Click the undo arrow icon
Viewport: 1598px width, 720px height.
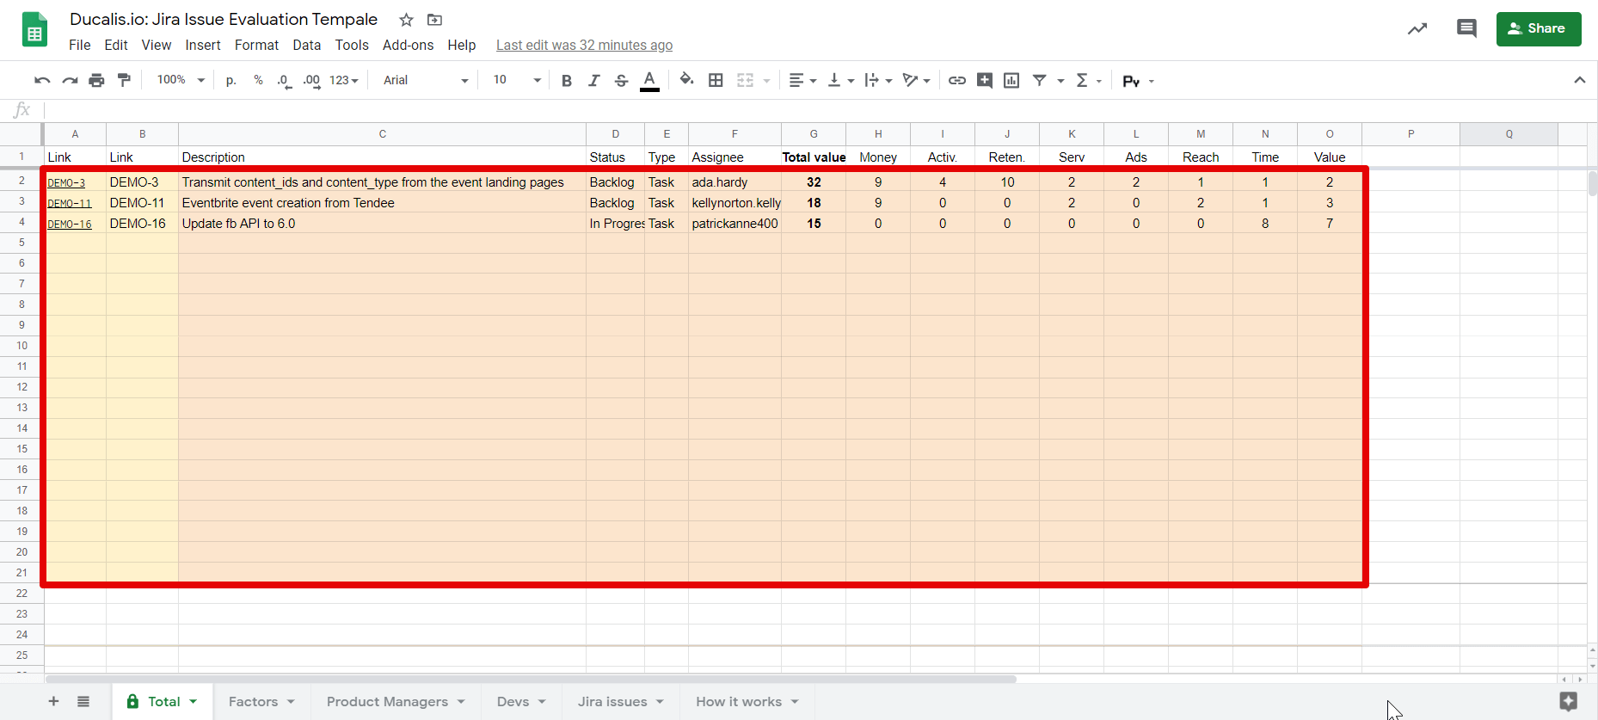pos(41,80)
